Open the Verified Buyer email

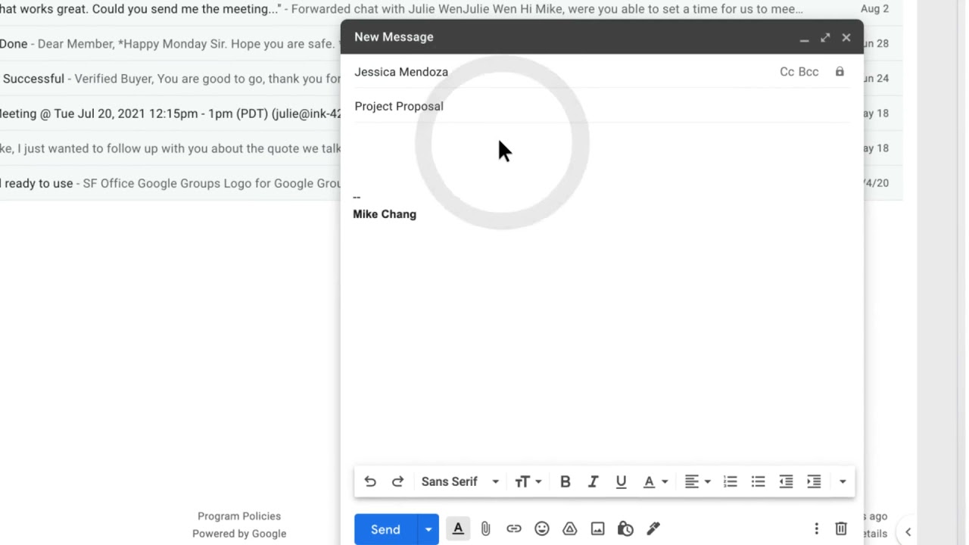[170, 79]
